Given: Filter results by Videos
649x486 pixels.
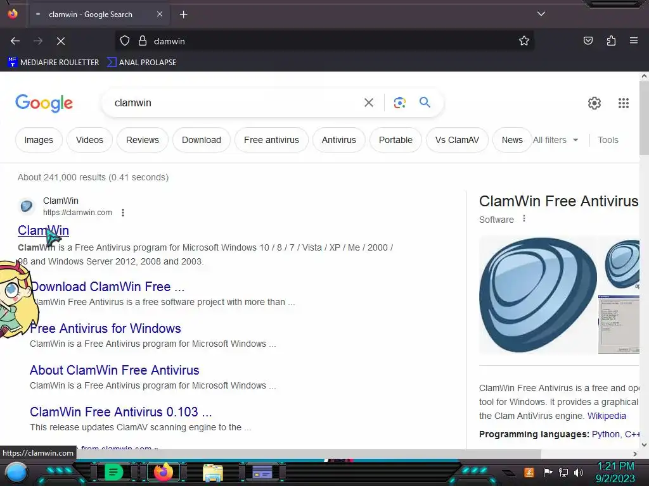Looking at the screenshot, I should click(89, 140).
